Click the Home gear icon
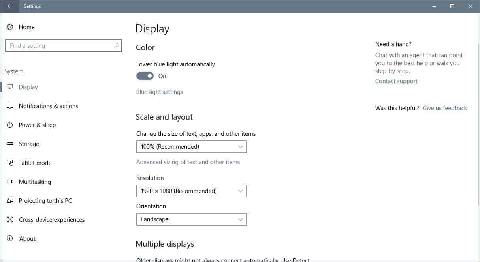Screen dimensions: 480x262 click(x=9, y=27)
